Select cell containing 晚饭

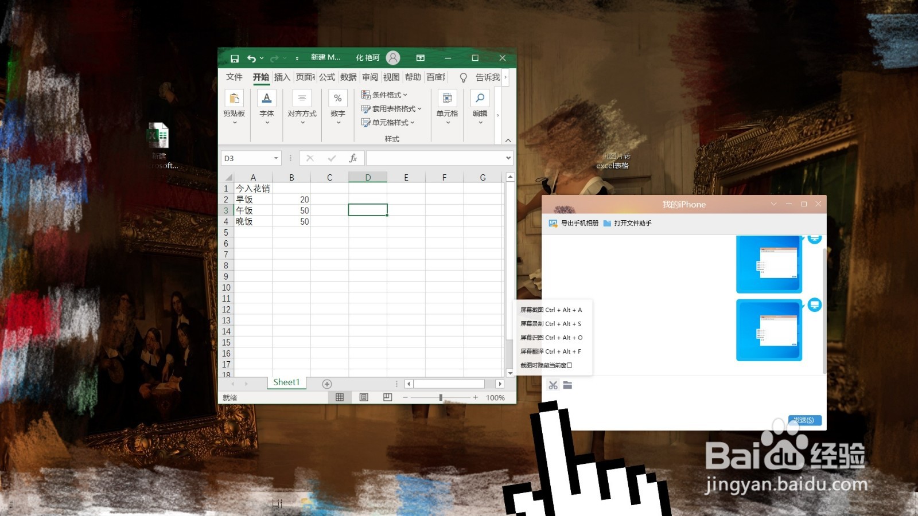pos(253,221)
